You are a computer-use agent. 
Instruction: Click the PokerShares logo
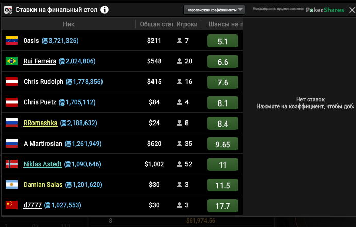325,10
